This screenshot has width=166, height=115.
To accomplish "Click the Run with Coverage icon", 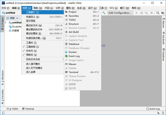I will [147, 13].
